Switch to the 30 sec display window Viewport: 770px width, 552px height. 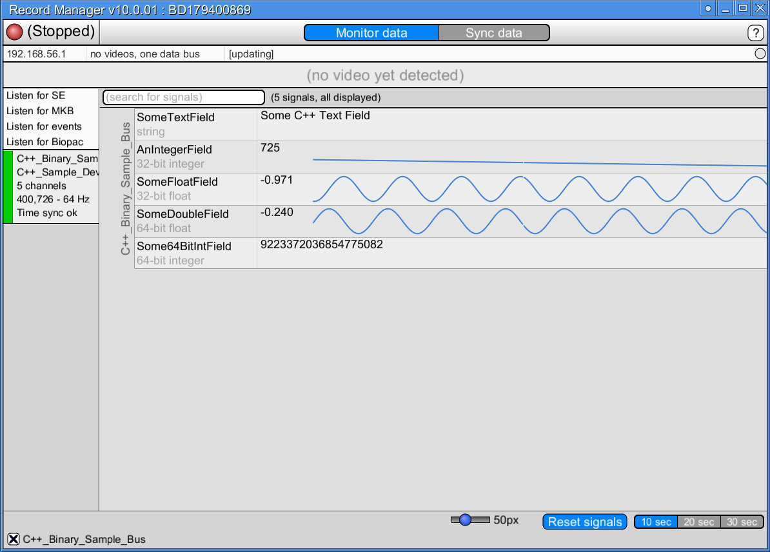742,522
